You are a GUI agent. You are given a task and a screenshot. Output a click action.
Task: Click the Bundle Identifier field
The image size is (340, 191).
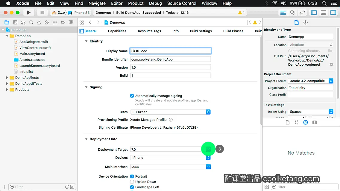[170, 59]
